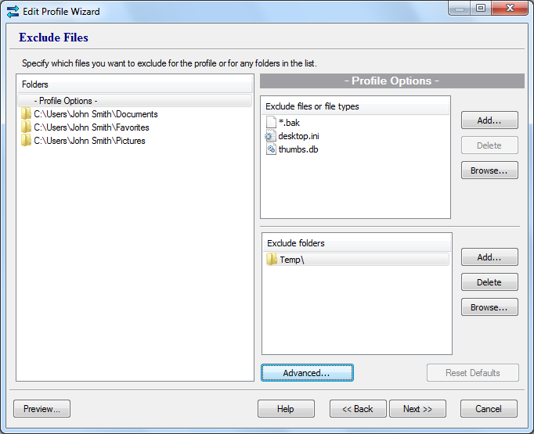Add a file type to exclude files list

pyautogui.click(x=489, y=120)
